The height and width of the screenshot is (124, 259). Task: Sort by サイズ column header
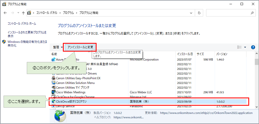[200, 54]
